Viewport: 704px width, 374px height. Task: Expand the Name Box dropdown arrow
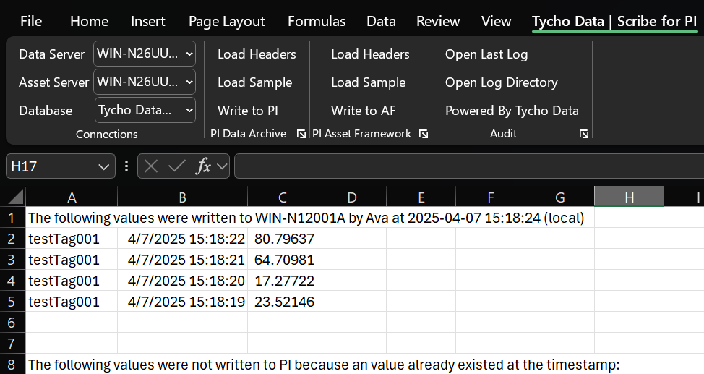click(102, 166)
